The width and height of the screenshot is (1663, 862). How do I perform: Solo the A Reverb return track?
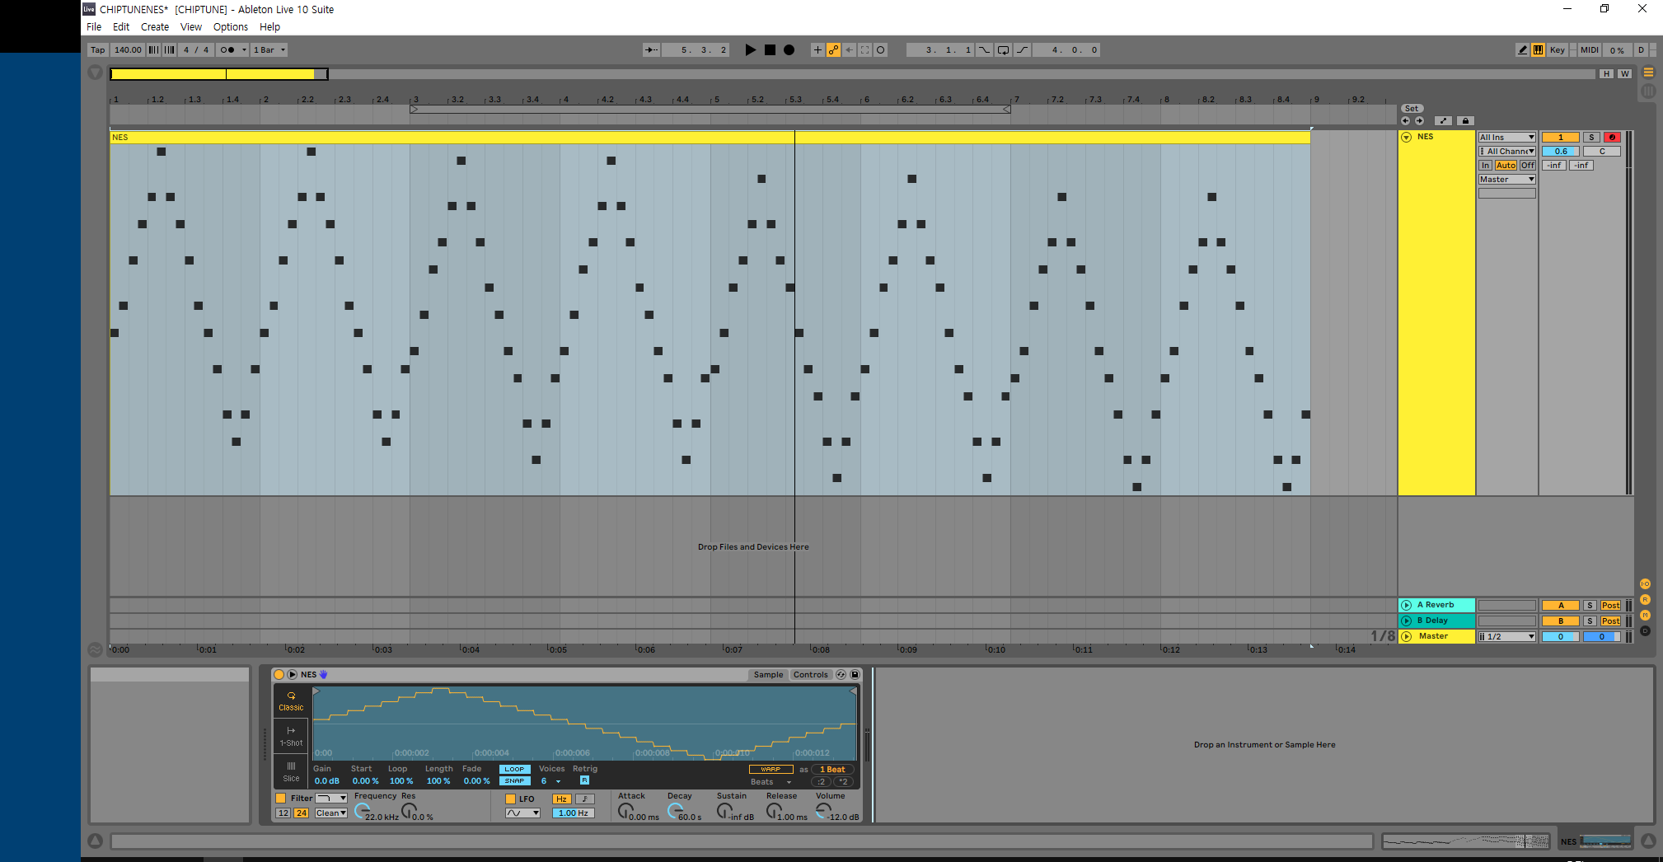point(1590,606)
